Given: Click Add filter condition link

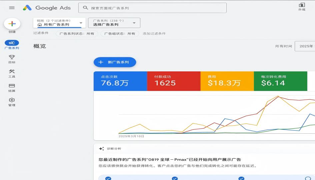Looking at the screenshot, I should [x=154, y=34].
